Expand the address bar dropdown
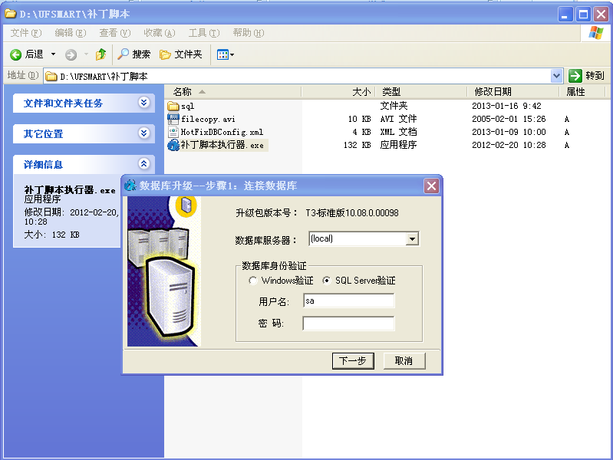Image resolution: width=613 pixels, height=460 pixels. click(556, 76)
